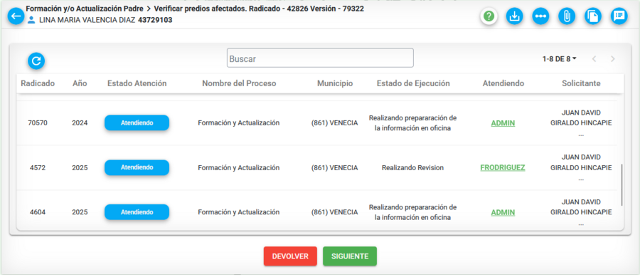This screenshot has width=640, height=277.
Task: Open the three-dots workflow icon
Action: (541, 16)
